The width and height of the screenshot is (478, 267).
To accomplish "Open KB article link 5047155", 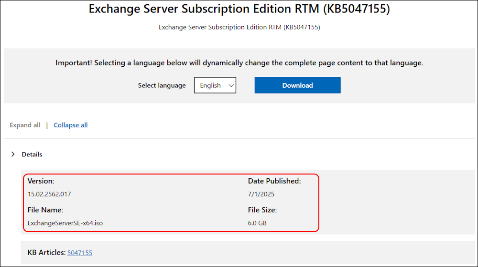I will tap(79, 253).
